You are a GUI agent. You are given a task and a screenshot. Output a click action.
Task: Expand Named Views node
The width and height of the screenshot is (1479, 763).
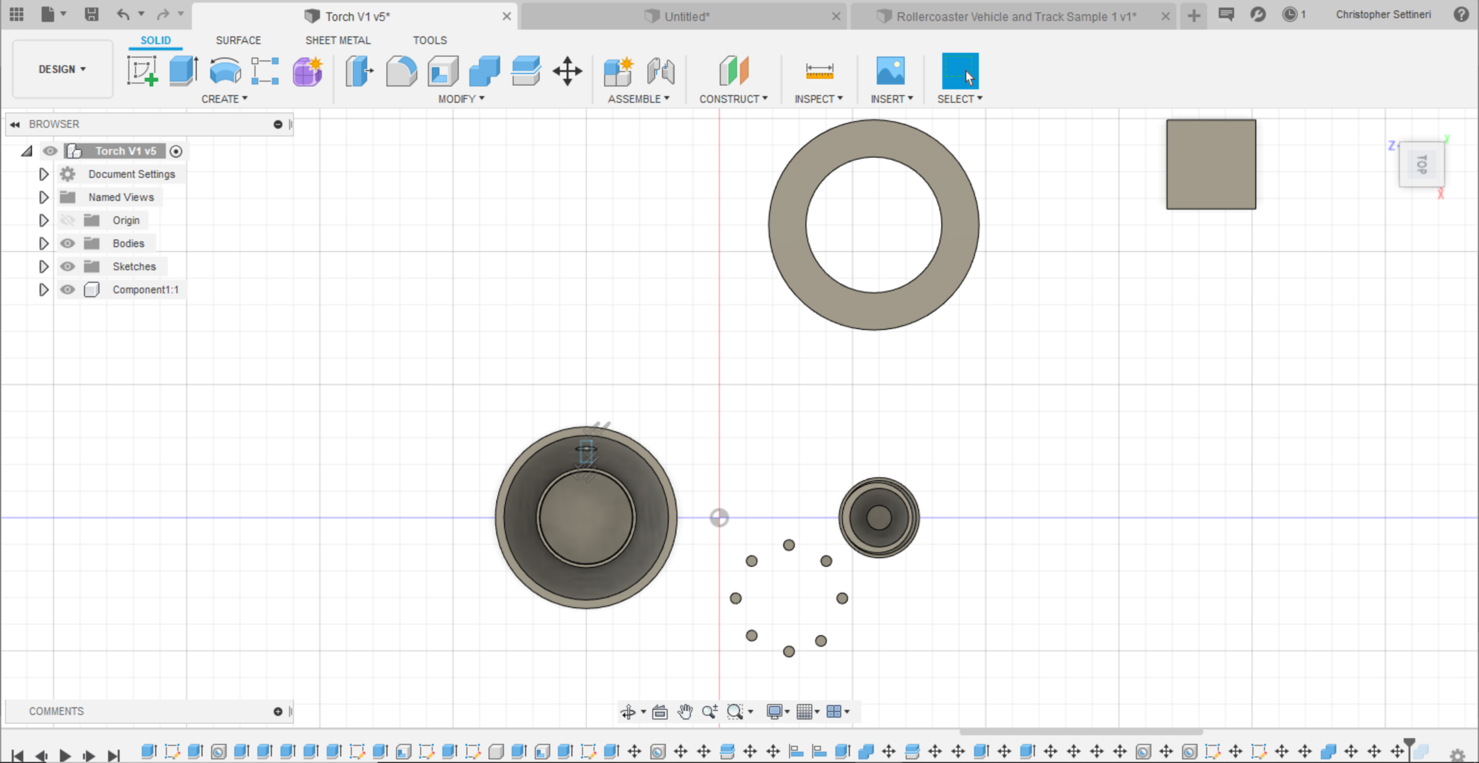click(x=43, y=197)
